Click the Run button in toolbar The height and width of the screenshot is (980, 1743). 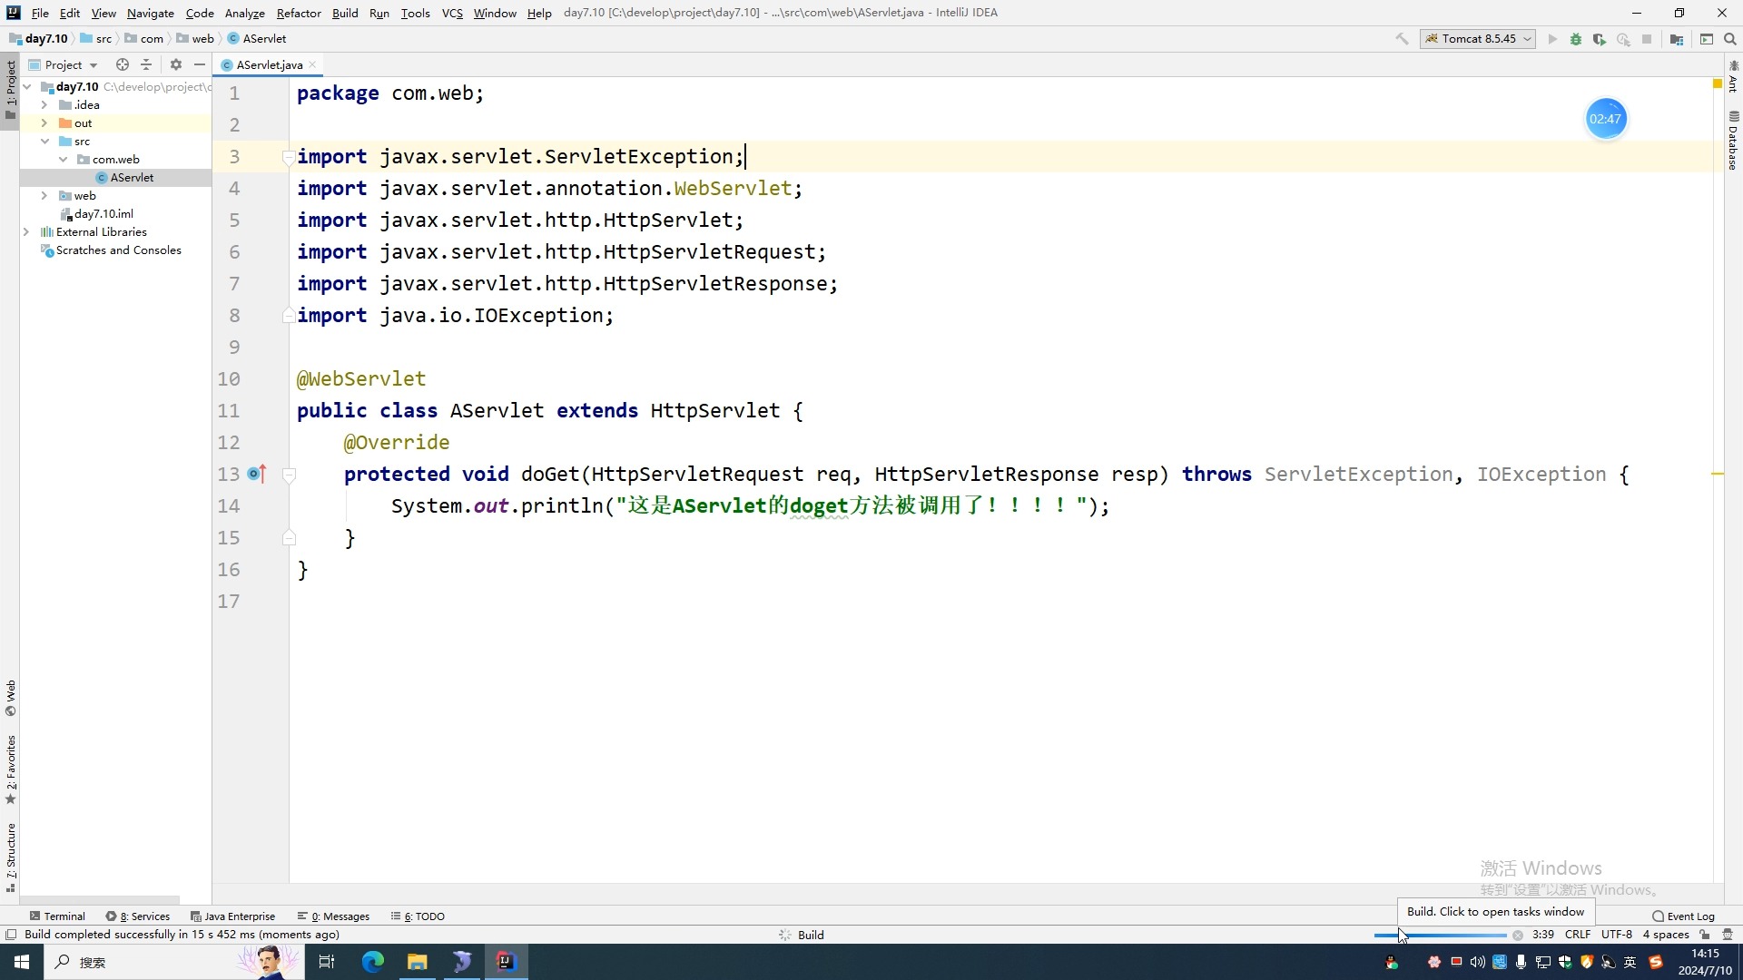tap(1551, 40)
